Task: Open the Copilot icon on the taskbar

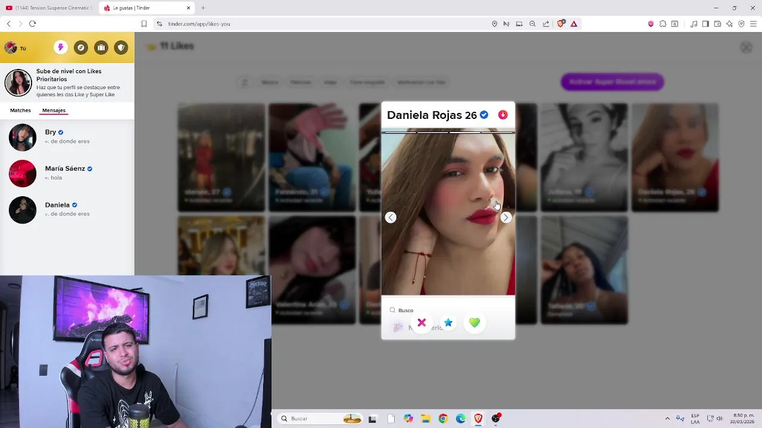Action: click(408, 418)
